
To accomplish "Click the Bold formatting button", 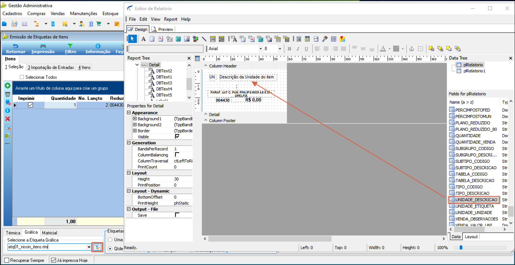I will coord(289,49).
